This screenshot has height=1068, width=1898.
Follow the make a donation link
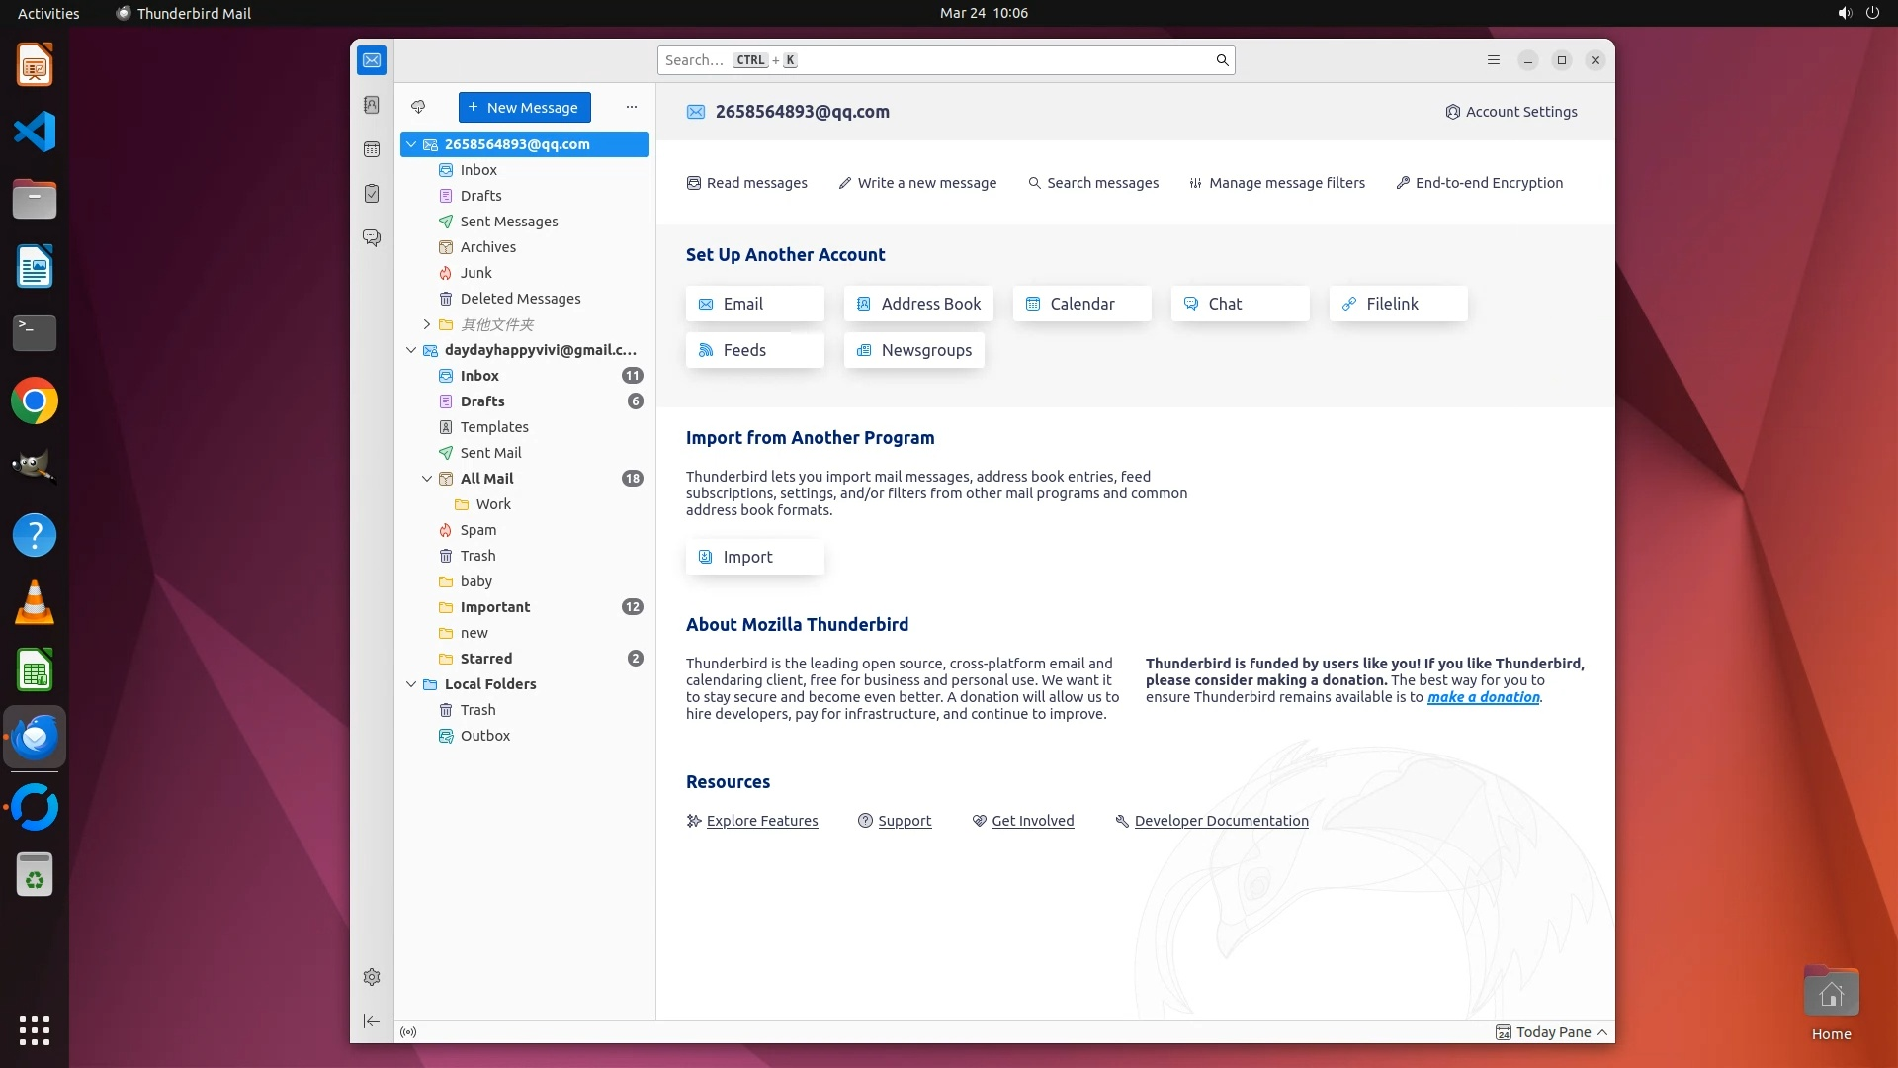[x=1483, y=697]
